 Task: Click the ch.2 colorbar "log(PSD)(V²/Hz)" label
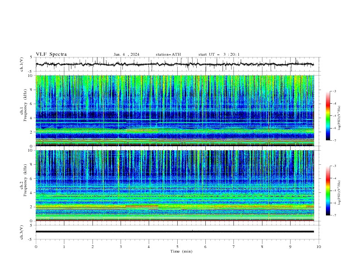340,193
